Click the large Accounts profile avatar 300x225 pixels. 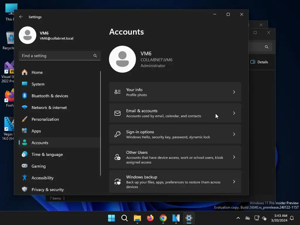[x=122, y=59]
